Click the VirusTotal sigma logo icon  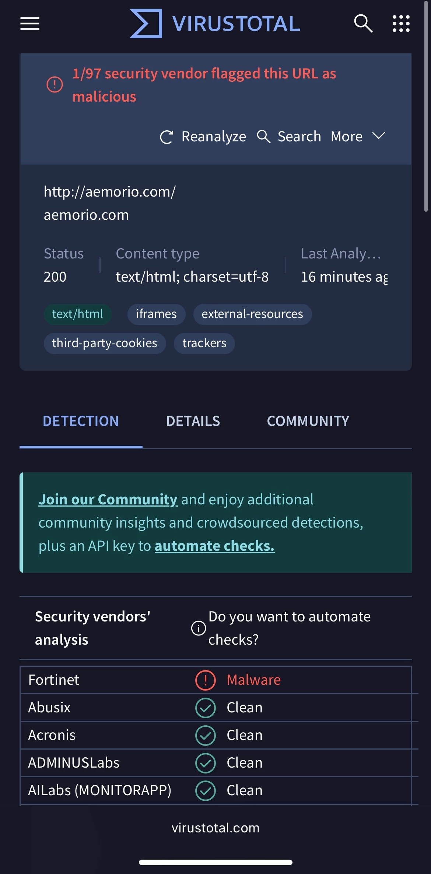coord(146,24)
